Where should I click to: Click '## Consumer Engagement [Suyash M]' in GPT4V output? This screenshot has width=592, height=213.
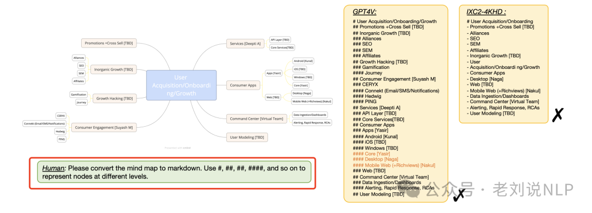coord(394,79)
